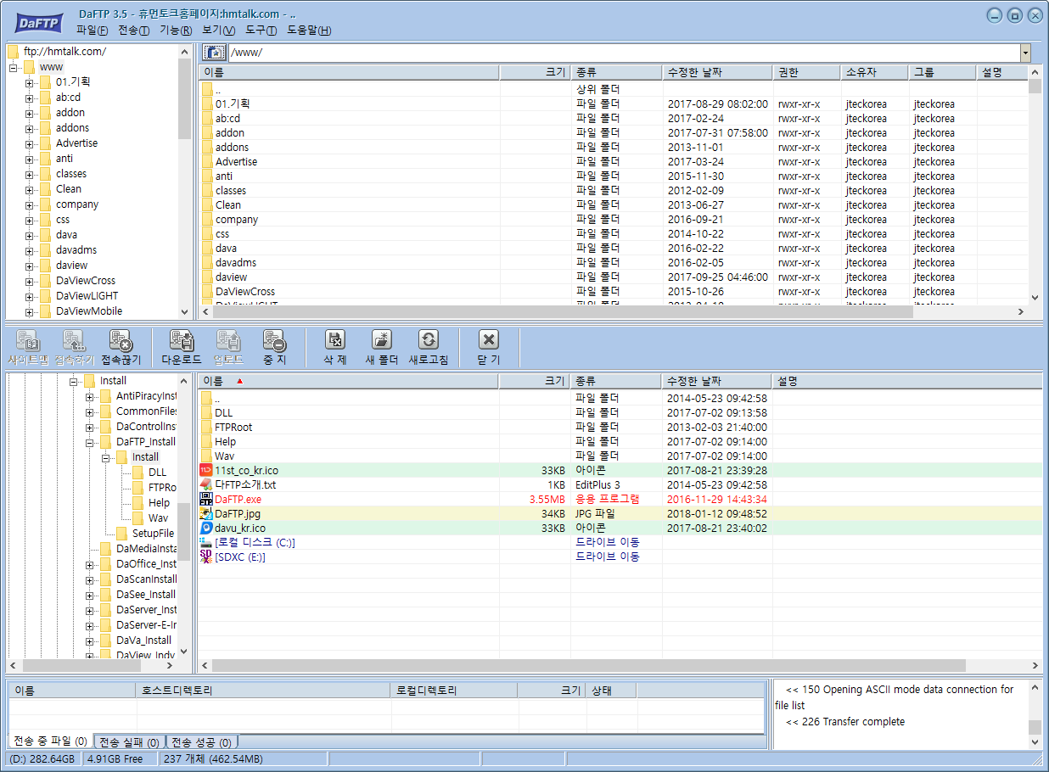Open the 도움말(H) menu
The width and height of the screenshot is (1049, 772).
tap(309, 31)
